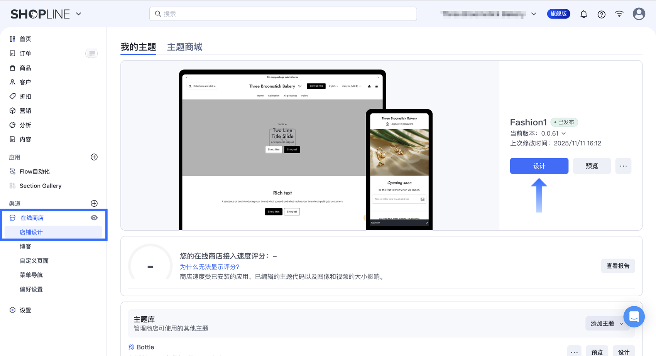Open the 添加主题 dropdown

pyautogui.click(x=607, y=324)
